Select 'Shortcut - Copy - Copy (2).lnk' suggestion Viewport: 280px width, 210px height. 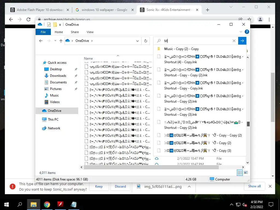coord(200,72)
